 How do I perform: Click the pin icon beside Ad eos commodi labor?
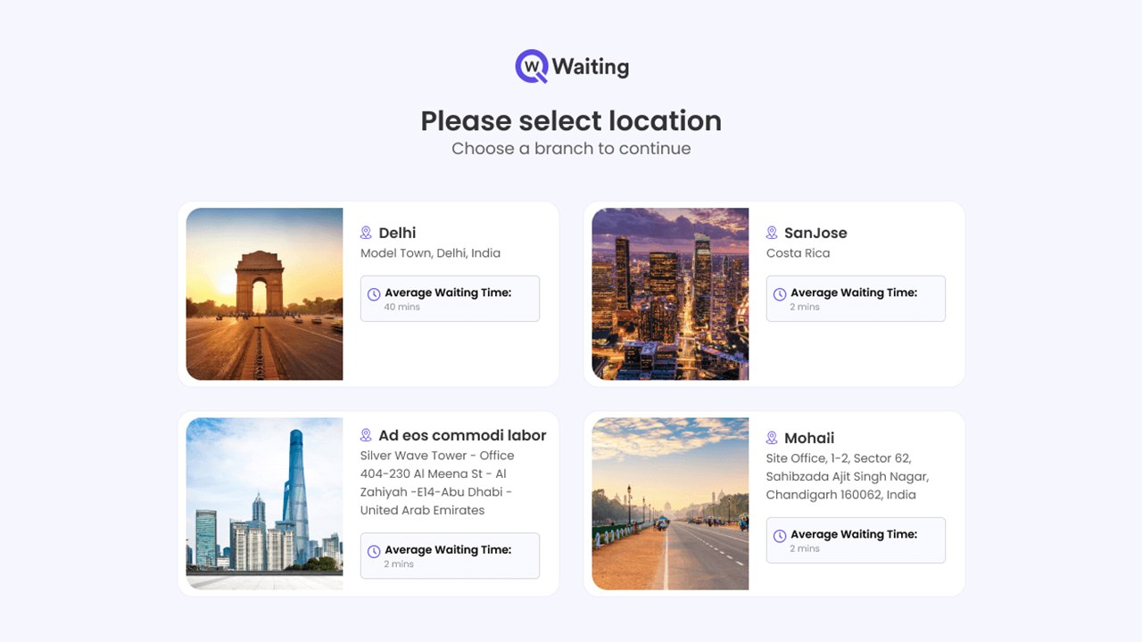click(366, 435)
